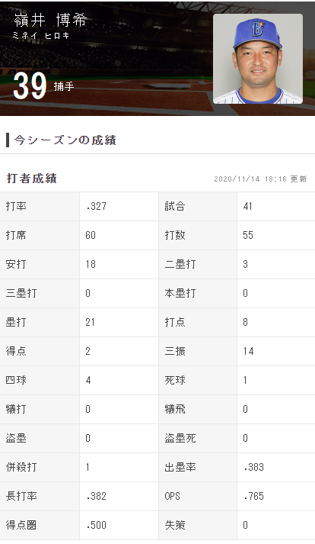Click the on-base percentage value .383
Image resolution: width=315 pixels, height=544 pixels.
pos(253,467)
